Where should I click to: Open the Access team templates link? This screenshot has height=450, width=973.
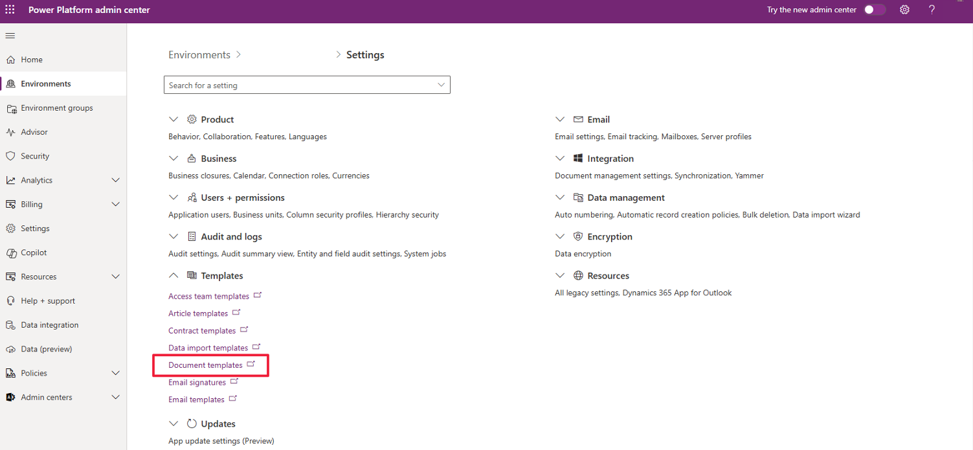[208, 297]
